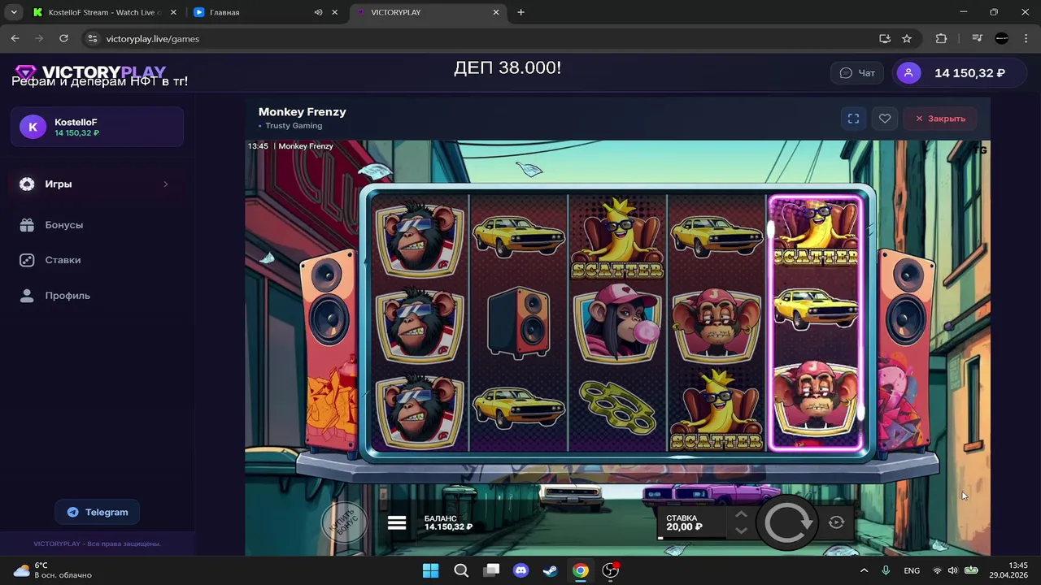Click the Telegram button
The width and height of the screenshot is (1041, 585).
click(x=97, y=512)
